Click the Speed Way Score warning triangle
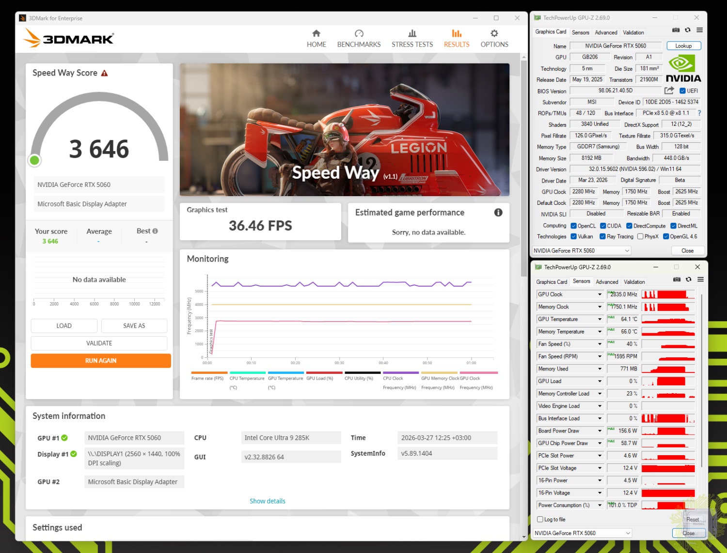Screen dimensions: 727x553 [x=104, y=73]
